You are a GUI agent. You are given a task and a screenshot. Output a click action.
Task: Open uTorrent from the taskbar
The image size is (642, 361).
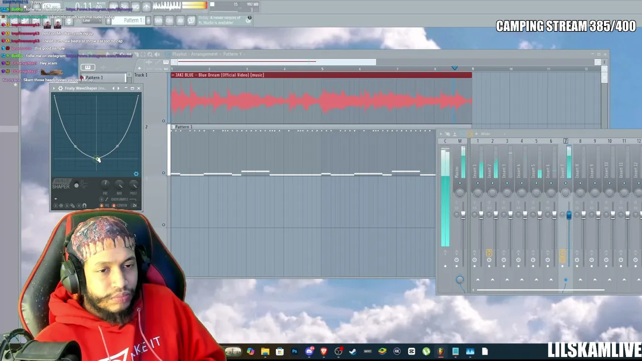point(426,351)
